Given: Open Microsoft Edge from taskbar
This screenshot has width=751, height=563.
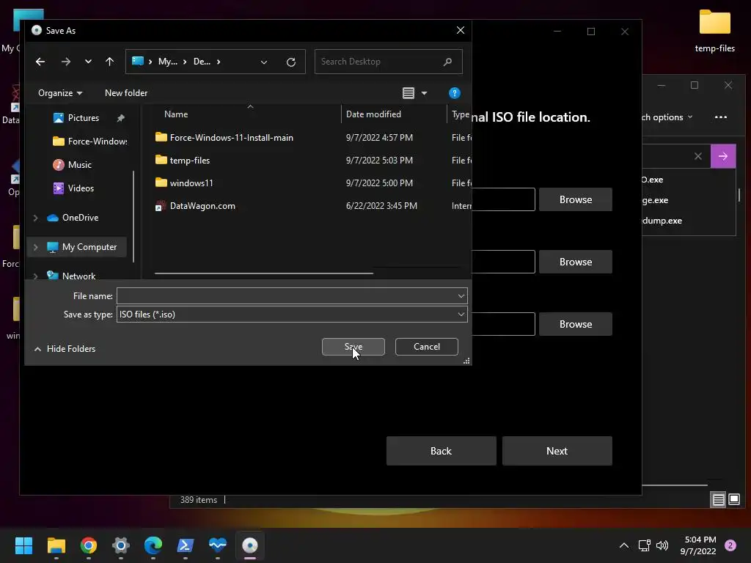Looking at the screenshot, I should [153, 545].
